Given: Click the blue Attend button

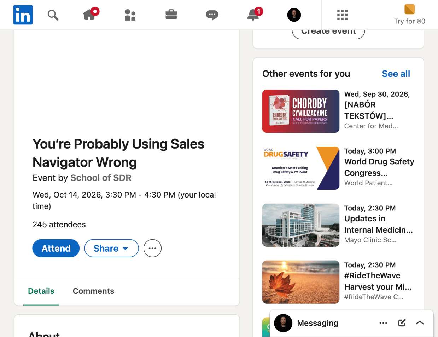Looking at the screenshot, I should tap(56, 248).
